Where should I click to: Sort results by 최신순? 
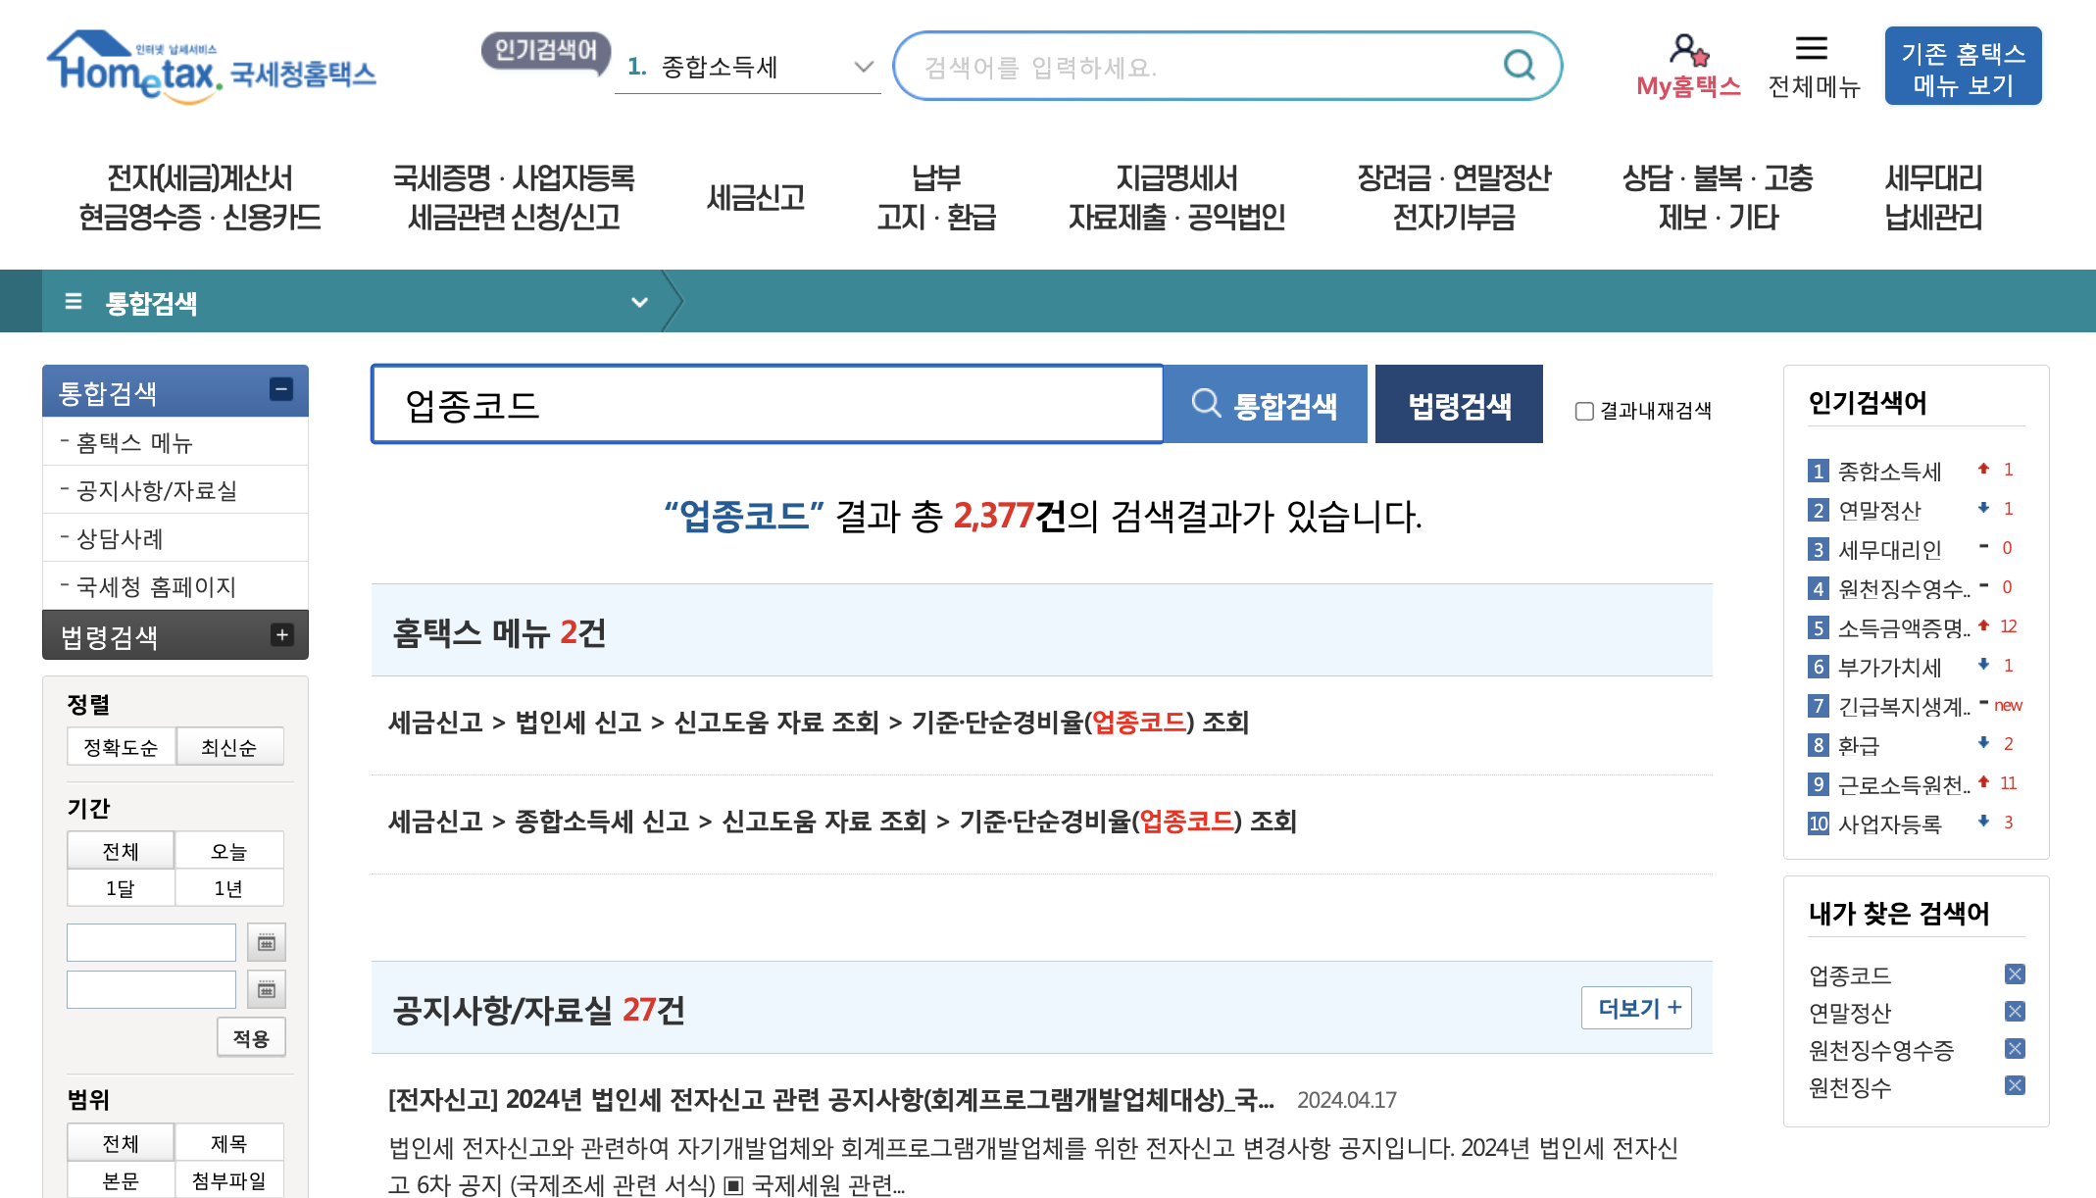(229, 747)
